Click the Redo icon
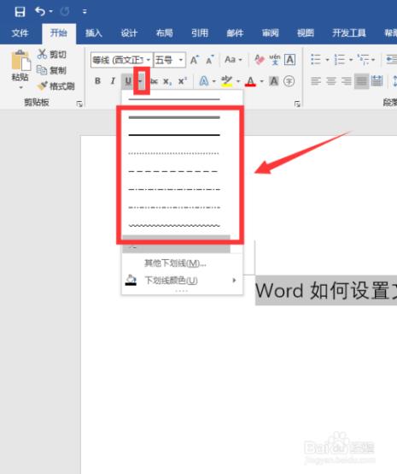The image size is (397, 474). click(65, 12)
